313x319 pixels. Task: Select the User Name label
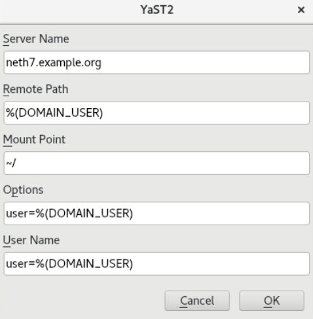[x=31, y=240]
